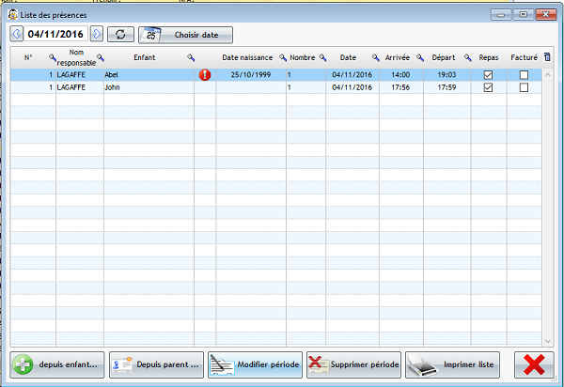The image size is (564, 387).
Task: Go to the next day arrow
Action: point(96,35)
